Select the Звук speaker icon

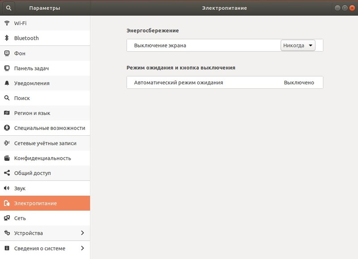pos(8,188)
